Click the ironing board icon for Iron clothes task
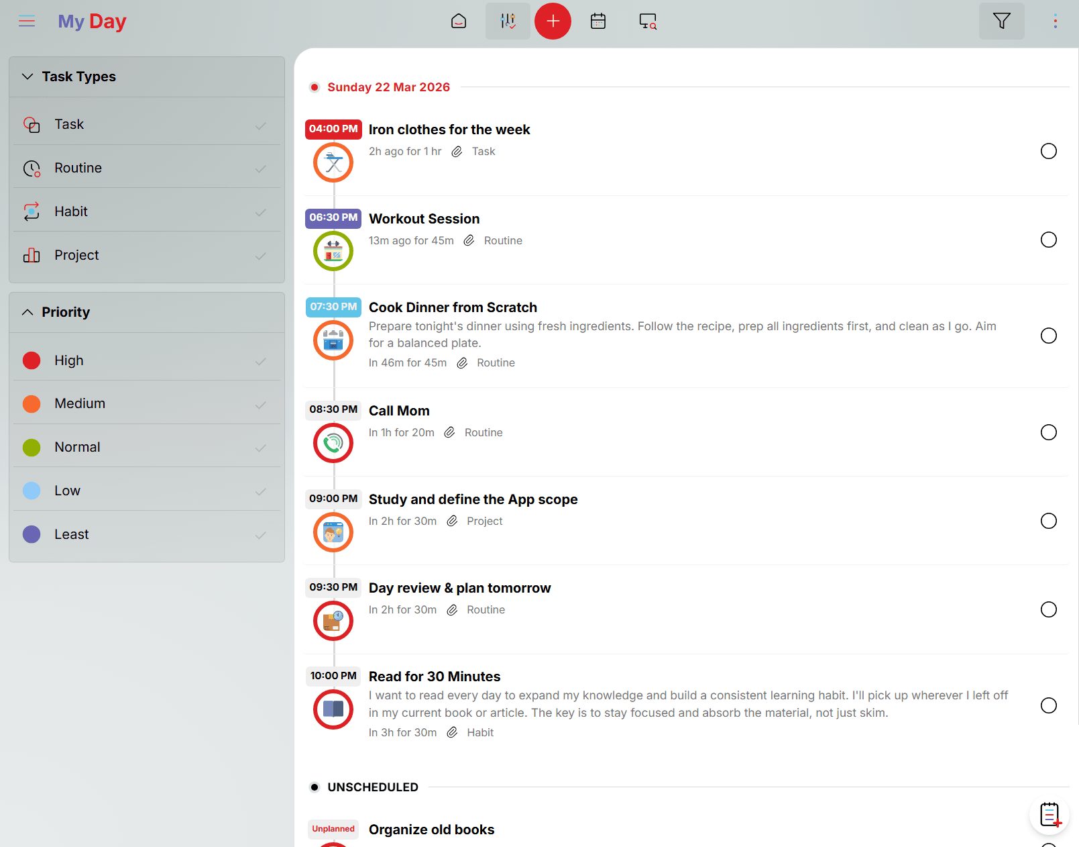1079x847 pixels. tap(333, 162)
